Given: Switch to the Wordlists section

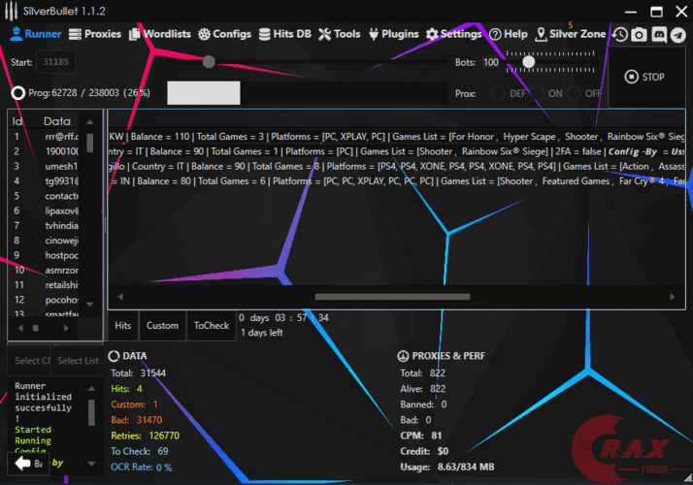Looking at the screenshot, I should pyautogui.click(x=160, y=34).
